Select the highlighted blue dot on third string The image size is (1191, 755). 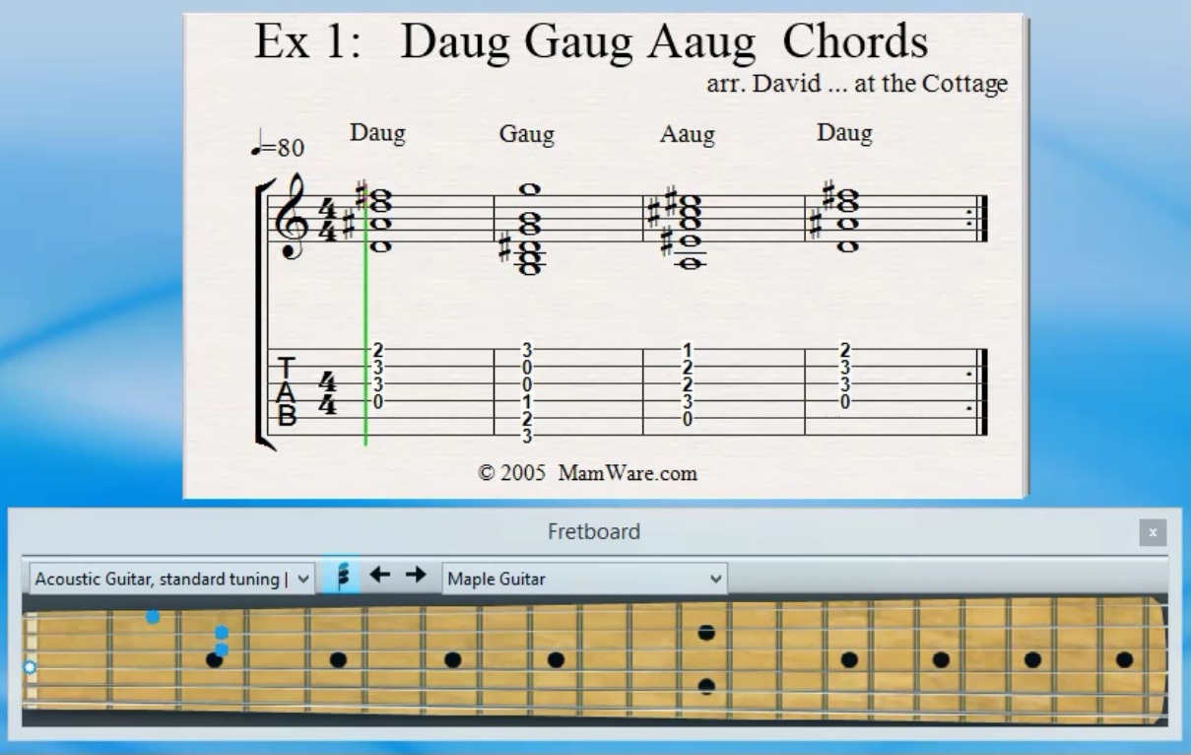pos(222,649)
